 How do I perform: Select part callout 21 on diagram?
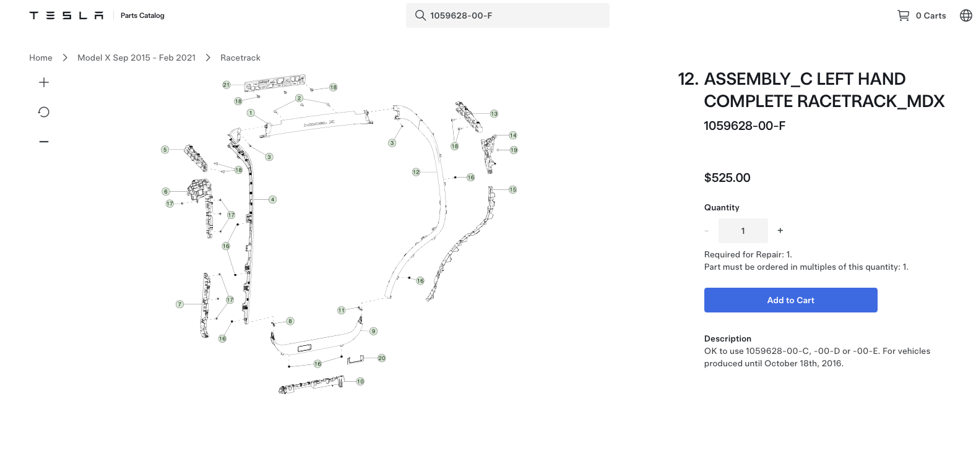point(227,85)
